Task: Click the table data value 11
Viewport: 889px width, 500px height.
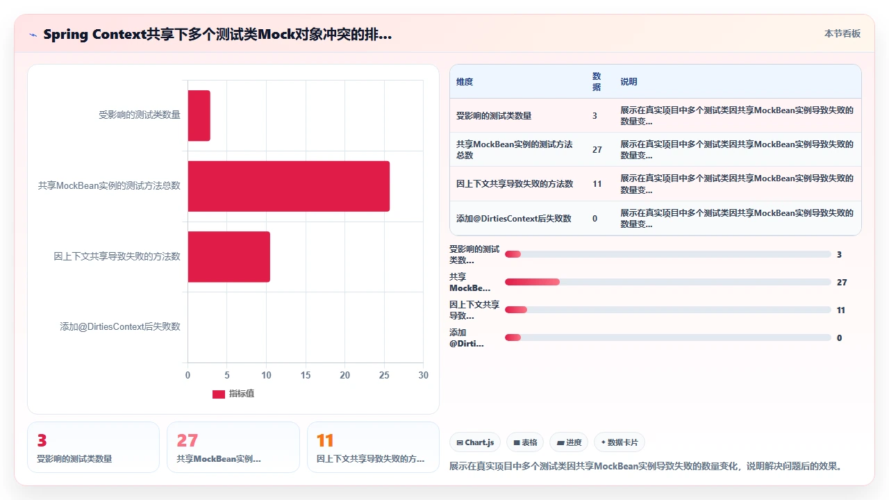Action: pyautogui.click(x=597, y=184)
